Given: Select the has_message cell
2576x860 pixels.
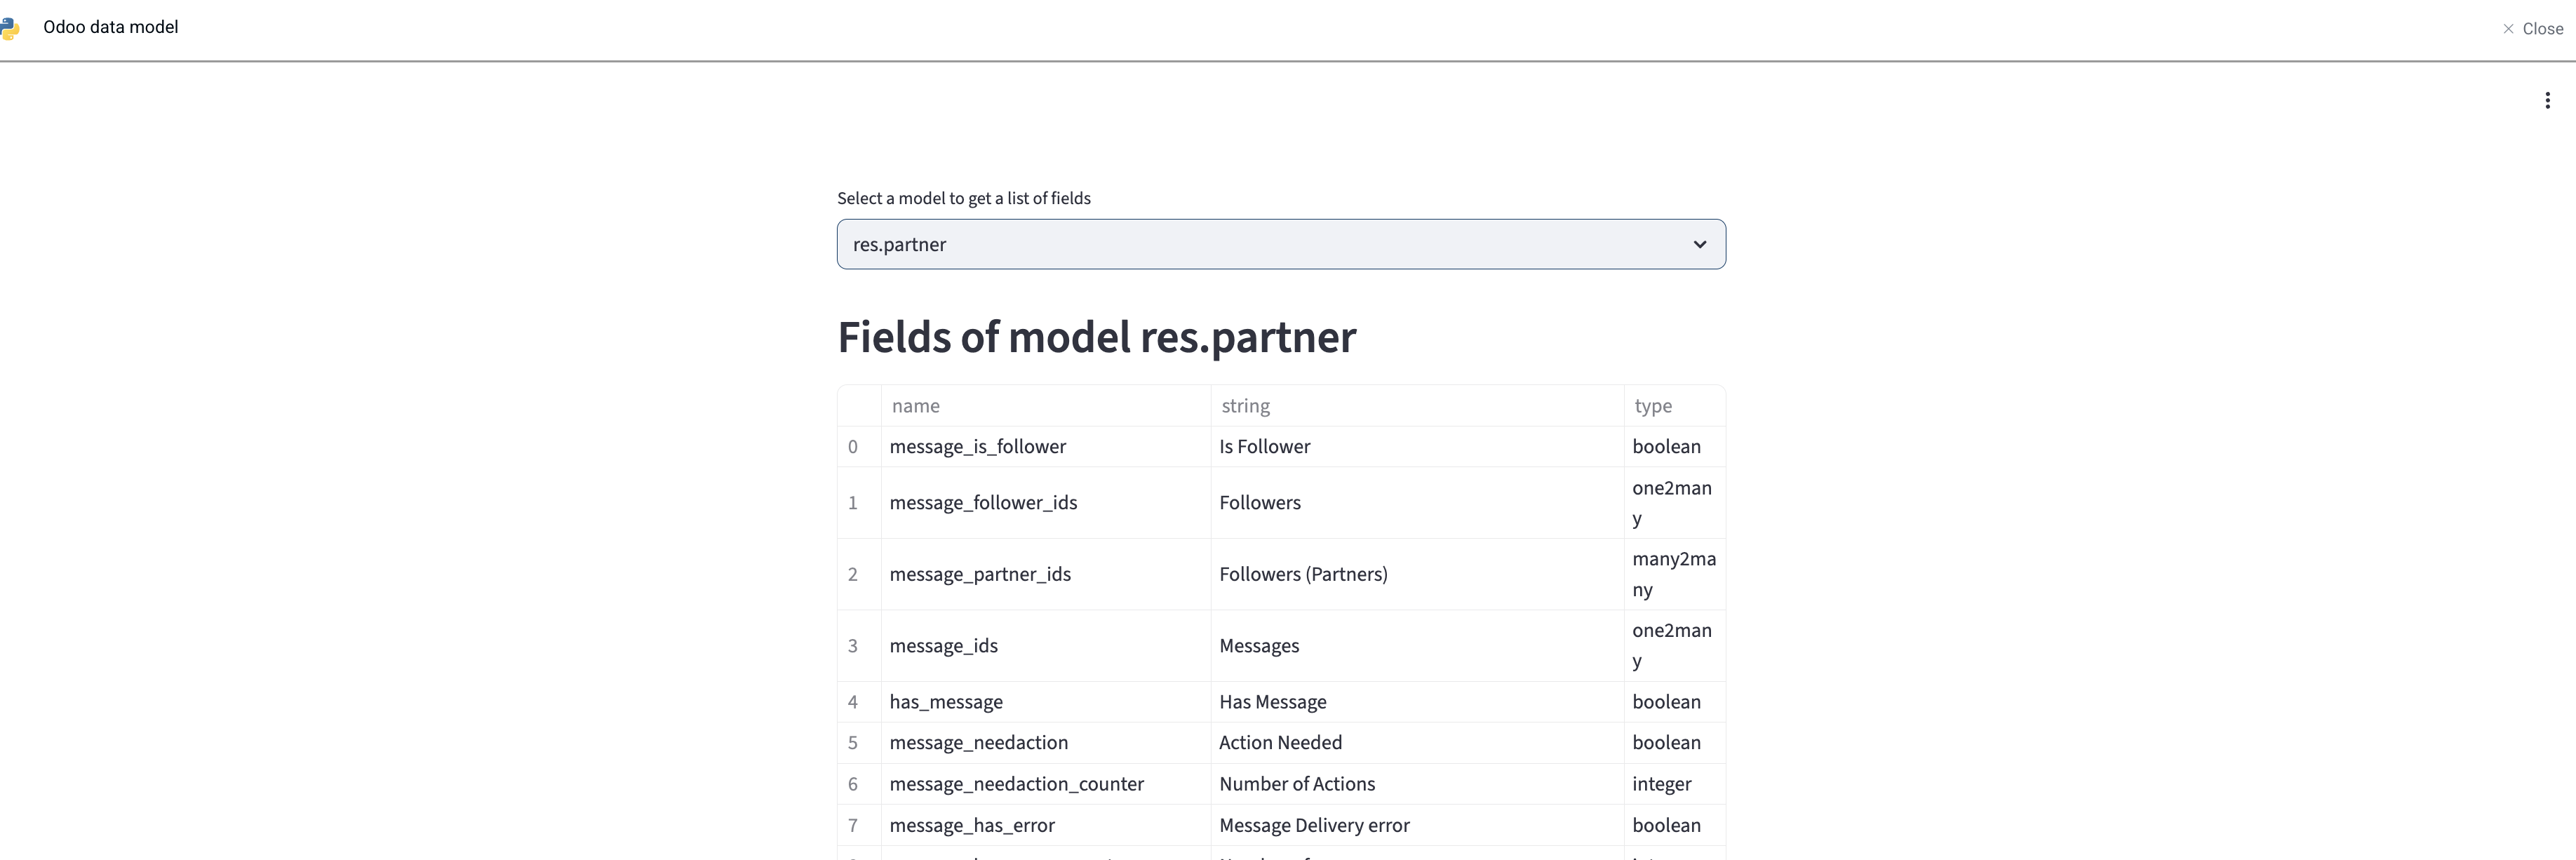Looking at the screenshot, I should [x=1045, y=702].
